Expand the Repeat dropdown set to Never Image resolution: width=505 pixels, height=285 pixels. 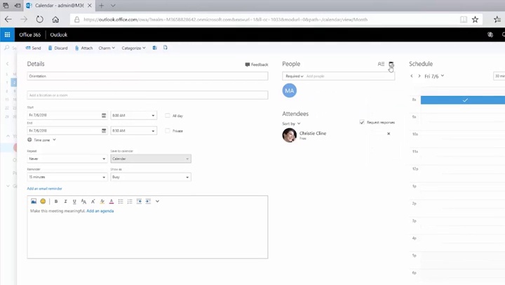(66, 159)
